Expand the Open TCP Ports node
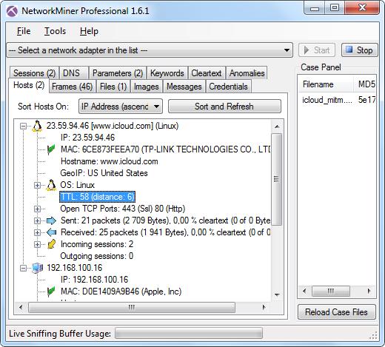385x347 pixels. 37,209
